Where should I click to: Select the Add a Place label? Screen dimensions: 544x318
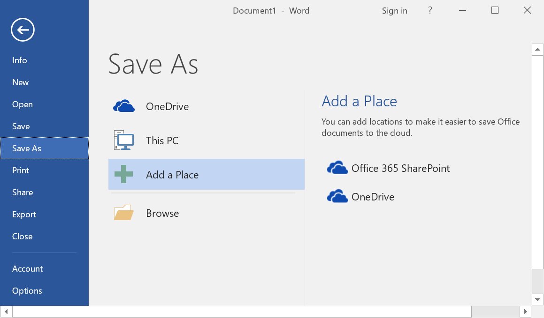(x=172, y=175)
